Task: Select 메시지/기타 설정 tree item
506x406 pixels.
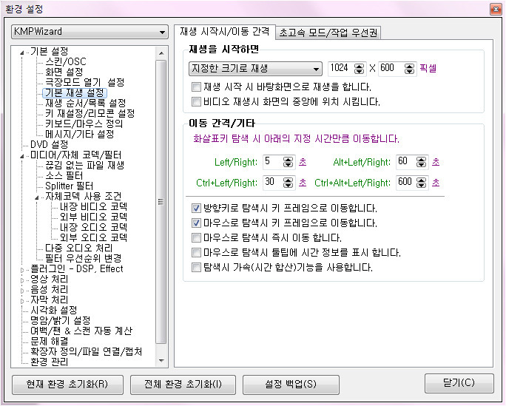Action: (x=79, y=134)
